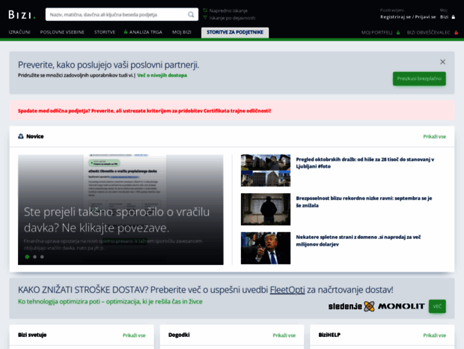This screenshot has width=464, height=349.
Task: Close the partner check banner
Action: (x=443, y=62)
